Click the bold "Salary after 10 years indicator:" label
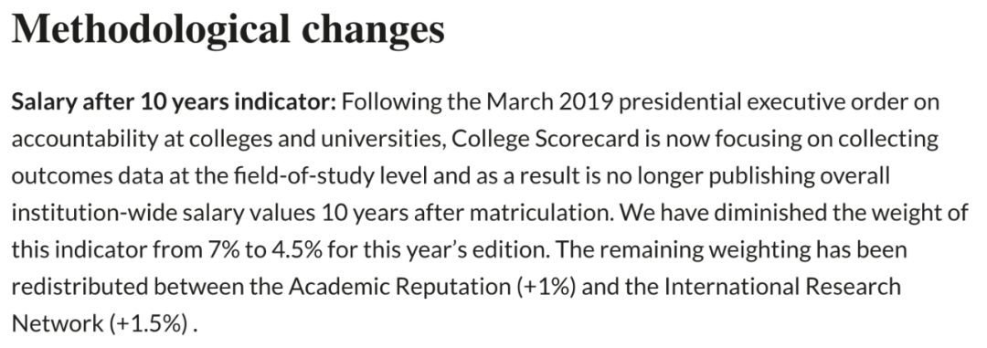987x348 pixels. [x=175, y=102]
